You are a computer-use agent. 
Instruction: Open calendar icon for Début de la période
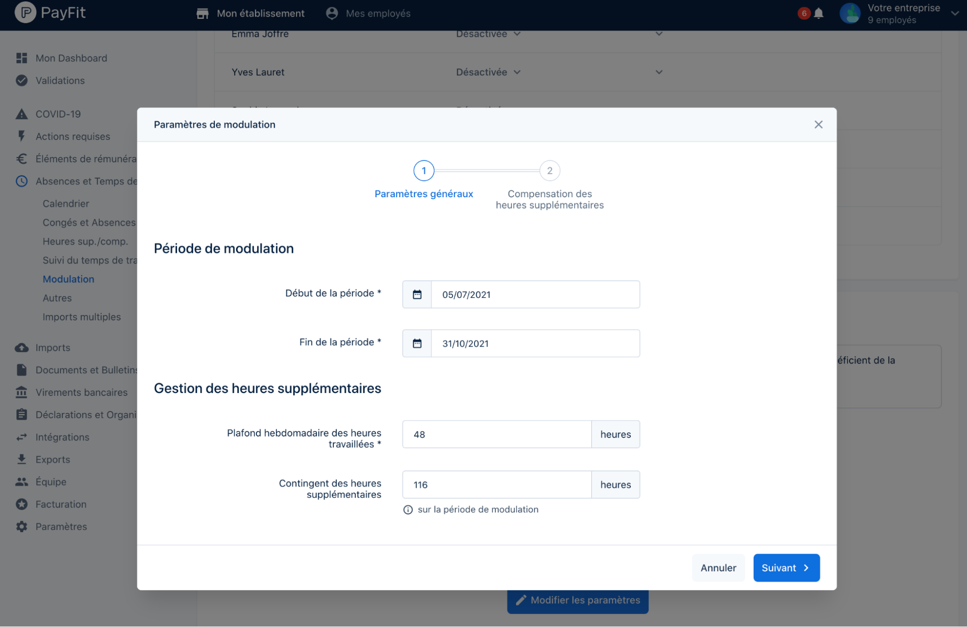tap(417, 294)
